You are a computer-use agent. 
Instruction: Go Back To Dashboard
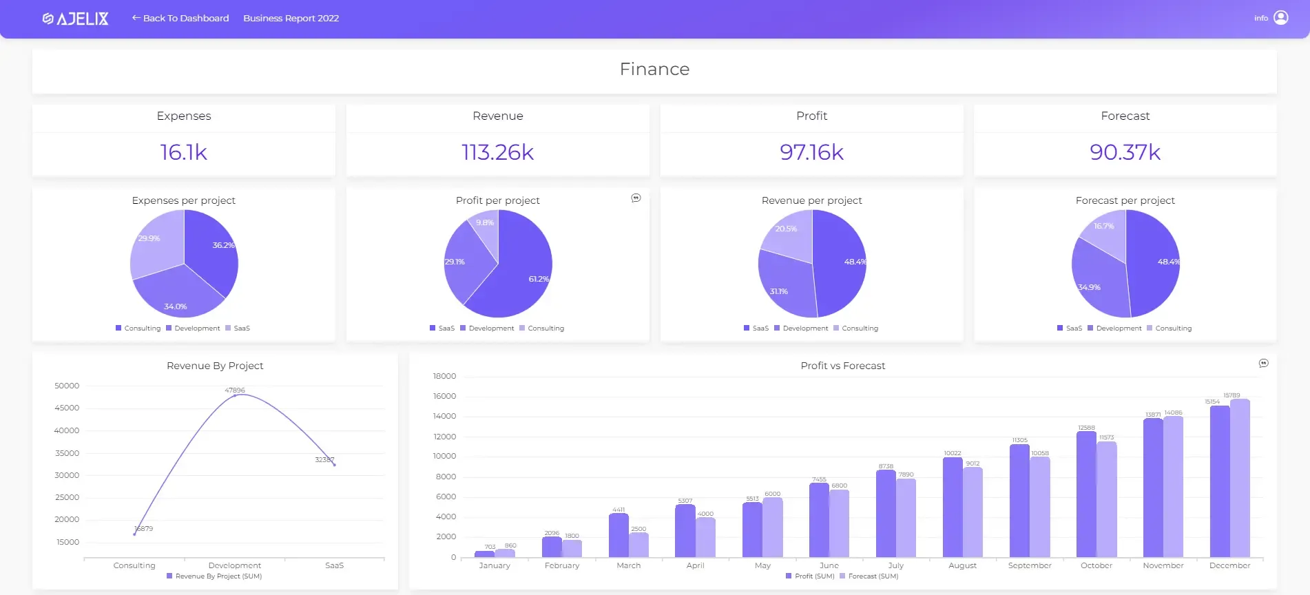(180, 18)
